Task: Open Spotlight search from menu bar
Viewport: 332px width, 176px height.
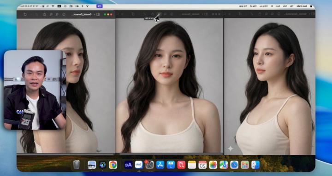Action: tap(47, 6)
